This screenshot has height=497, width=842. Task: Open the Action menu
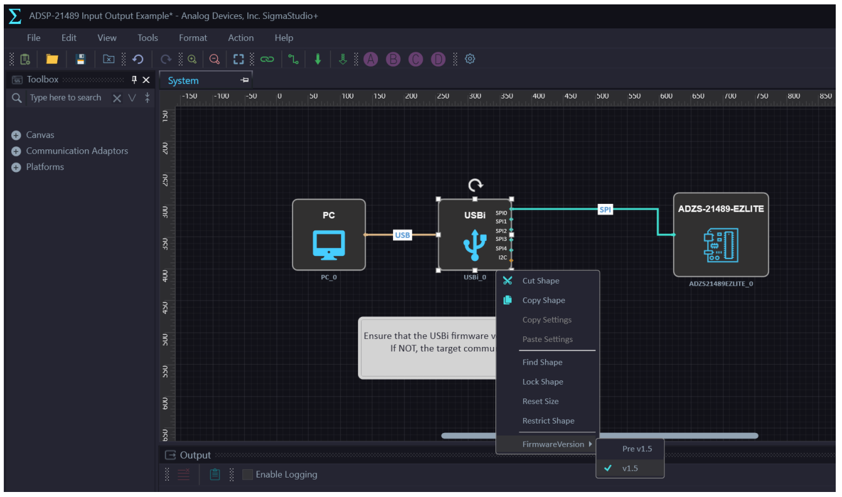coord(241,38)
